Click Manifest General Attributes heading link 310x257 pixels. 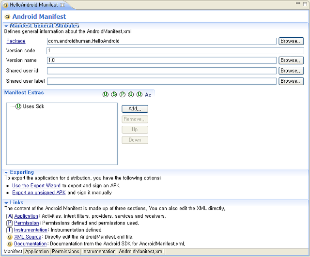coord(45,26)
